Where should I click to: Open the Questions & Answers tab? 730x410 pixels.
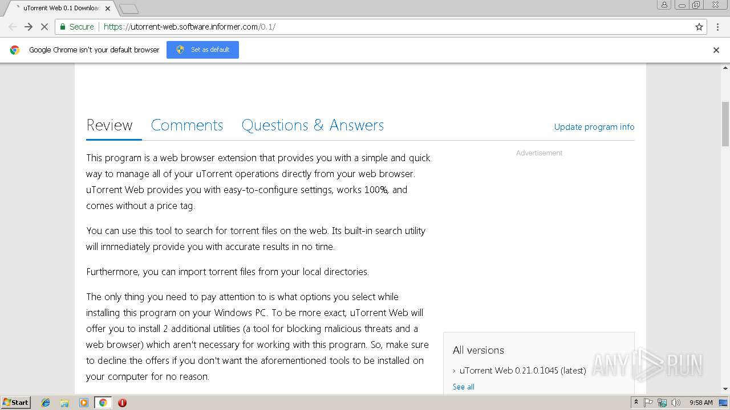(313, 125)
